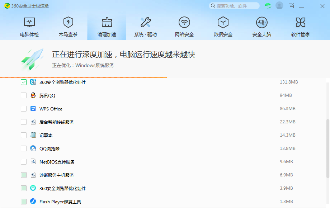Click the QQ浏览器 row label
Viewport: 330px width, 208px height.
(x=49, y=149)
